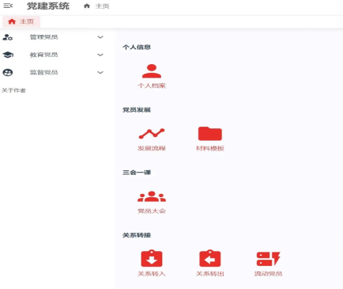This screenshot has height=289, width=343.
Task: Click the 主页 breadcrumb text
Action: 102,6
